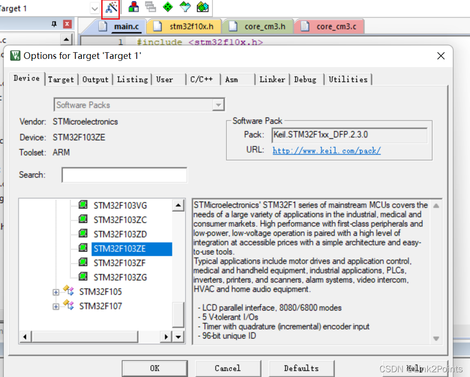Click the chip icon beside STM32F103ZD
This screenshot has height=377, width=470.
tap(83, 233)
